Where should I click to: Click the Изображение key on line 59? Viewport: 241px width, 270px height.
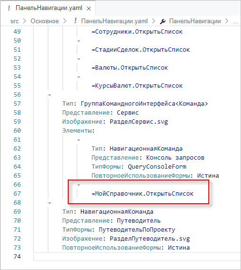tap(82, 122)
